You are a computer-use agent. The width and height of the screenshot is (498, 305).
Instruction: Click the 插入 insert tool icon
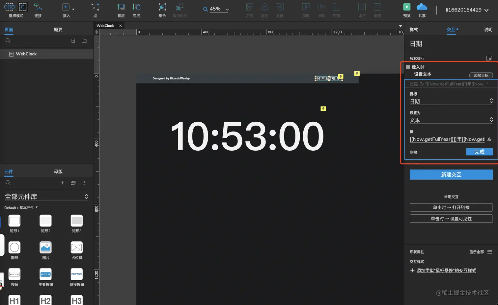(x=66, y=7)
